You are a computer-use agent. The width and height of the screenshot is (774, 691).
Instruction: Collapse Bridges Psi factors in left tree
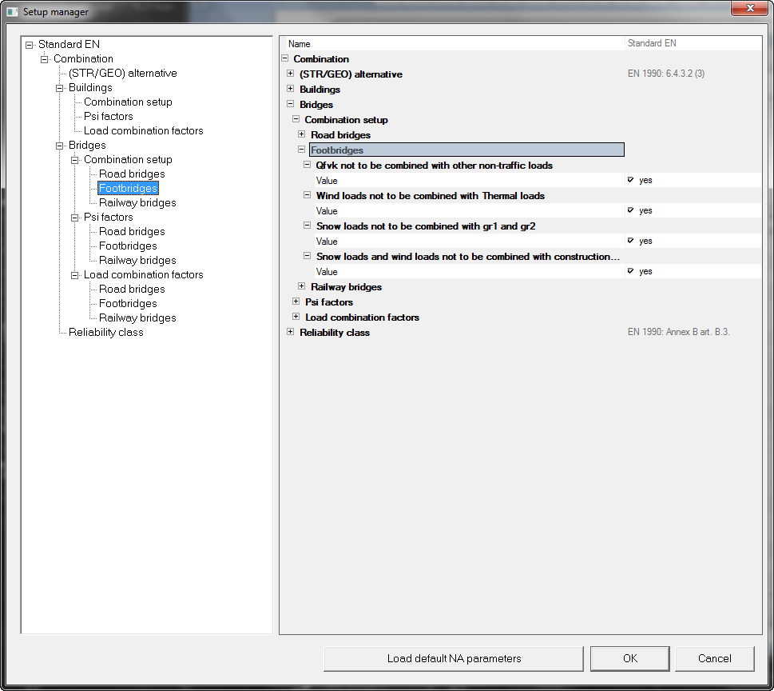click(75, 218)
